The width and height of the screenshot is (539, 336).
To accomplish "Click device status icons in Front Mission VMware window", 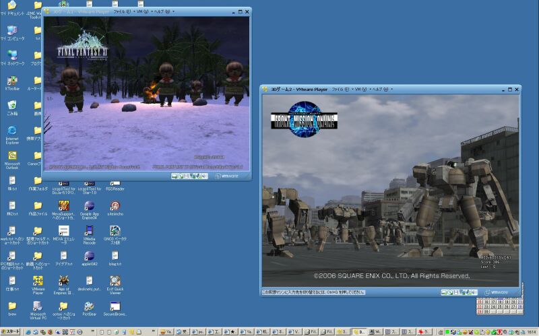I will tap(459, 292).
